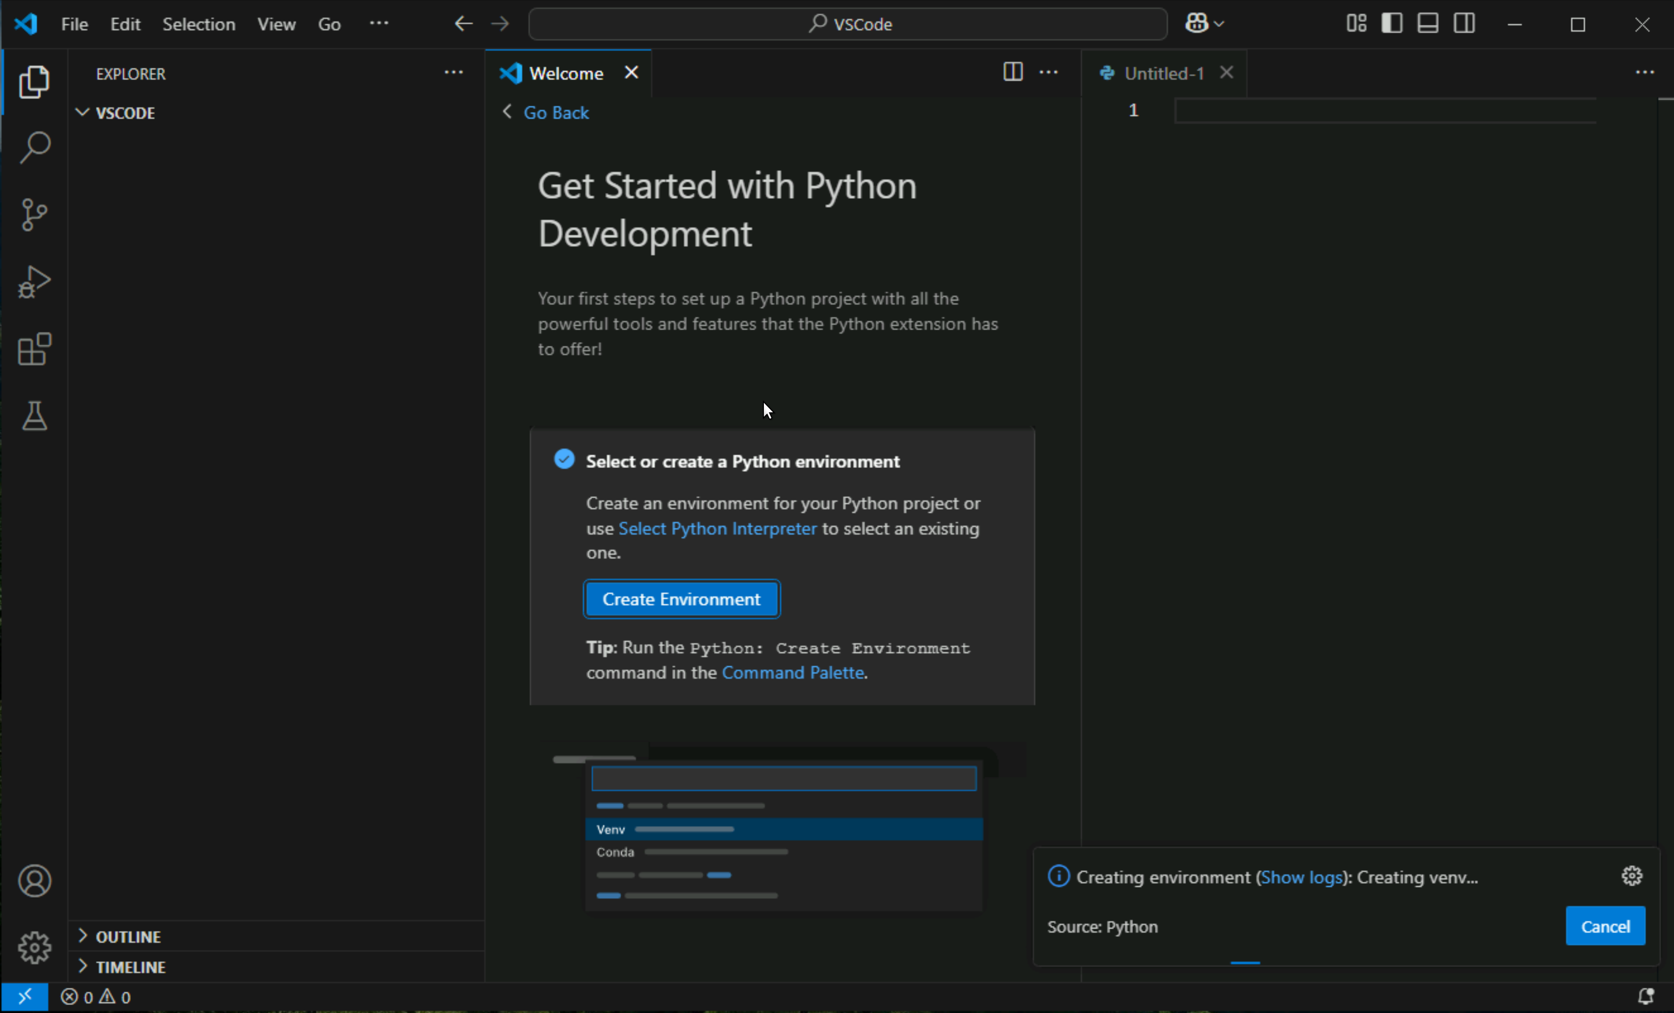
Task: Expand the TIMELINE section
Action: [130, 967]
